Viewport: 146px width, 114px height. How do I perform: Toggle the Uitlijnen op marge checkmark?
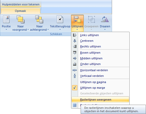pyautogui.click(x=75, y=88)
